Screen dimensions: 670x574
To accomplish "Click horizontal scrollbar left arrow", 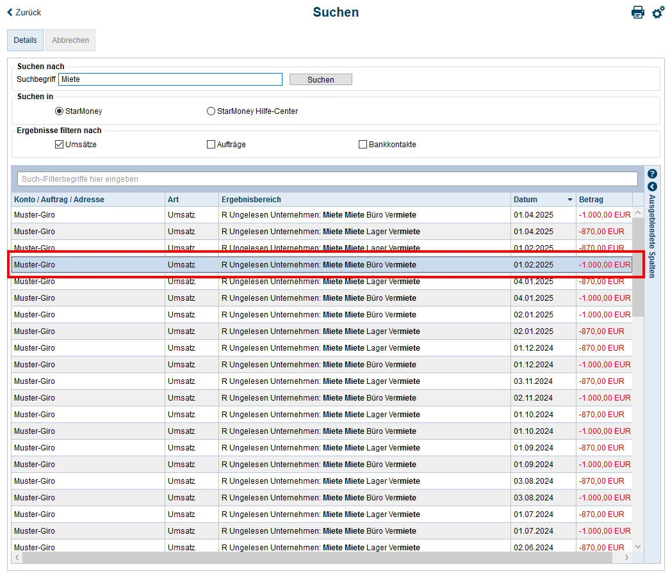I will click(x=17, y=557).
